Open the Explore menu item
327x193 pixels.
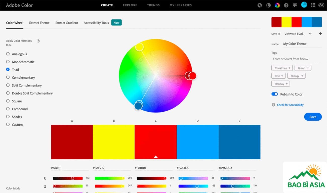pos(130,5)
